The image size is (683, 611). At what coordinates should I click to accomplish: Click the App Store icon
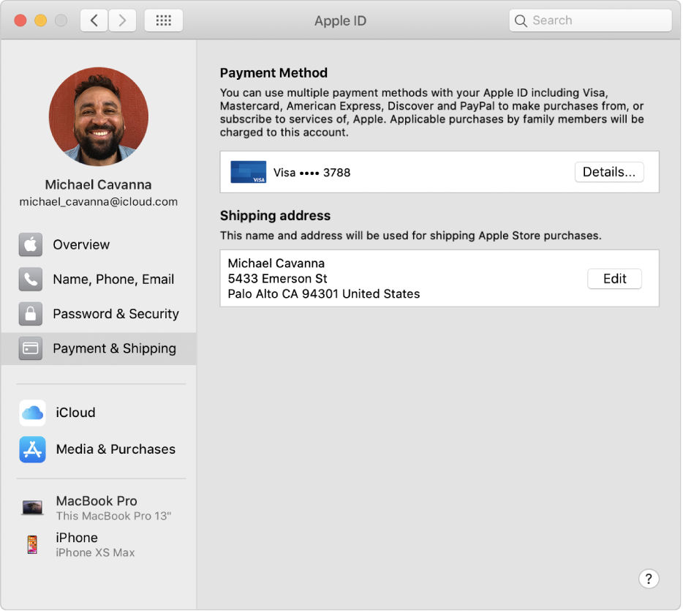32,449
